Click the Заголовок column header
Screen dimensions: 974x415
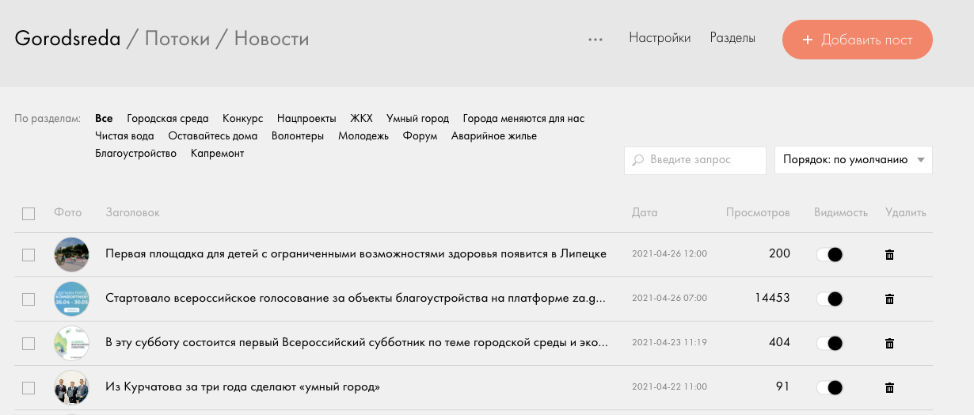(133, 213)
